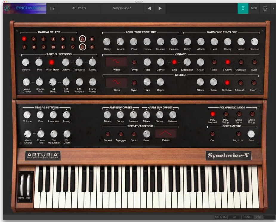Open the Vibrato Wave selector display

point(116,62)
